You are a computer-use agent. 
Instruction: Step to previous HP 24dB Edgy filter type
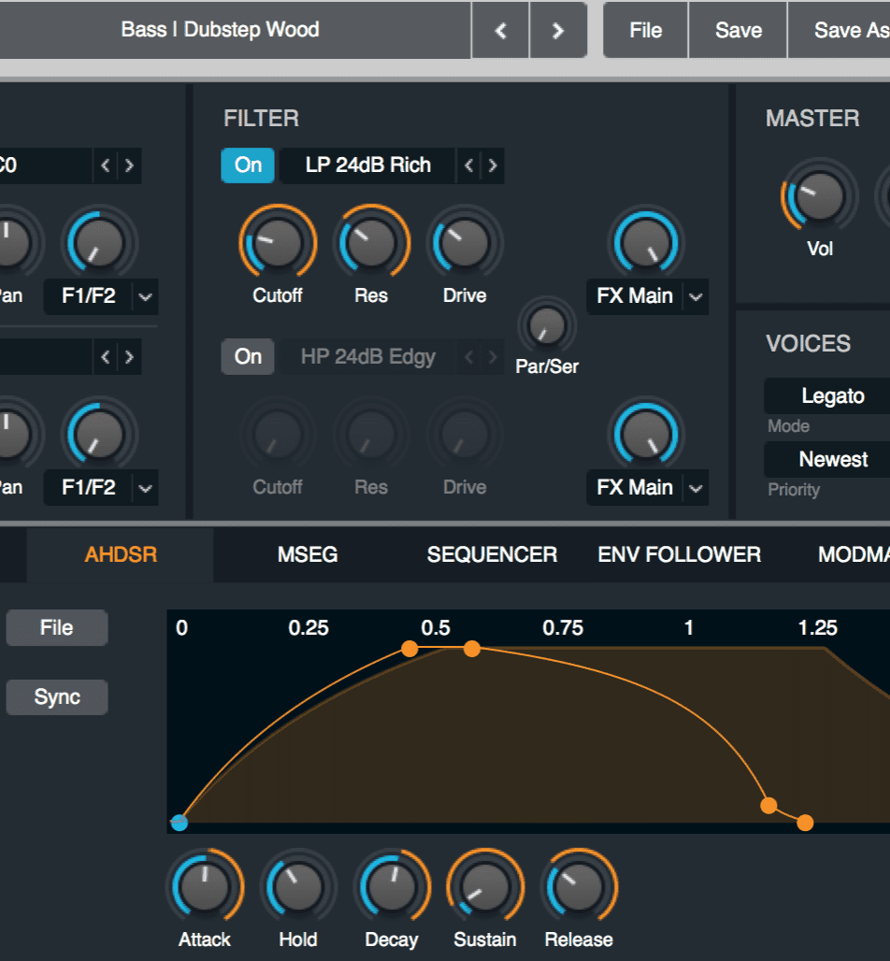tap(469, 357)
